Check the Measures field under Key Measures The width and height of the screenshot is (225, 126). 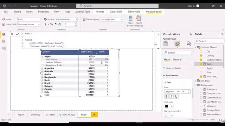[x=201, y=106]
